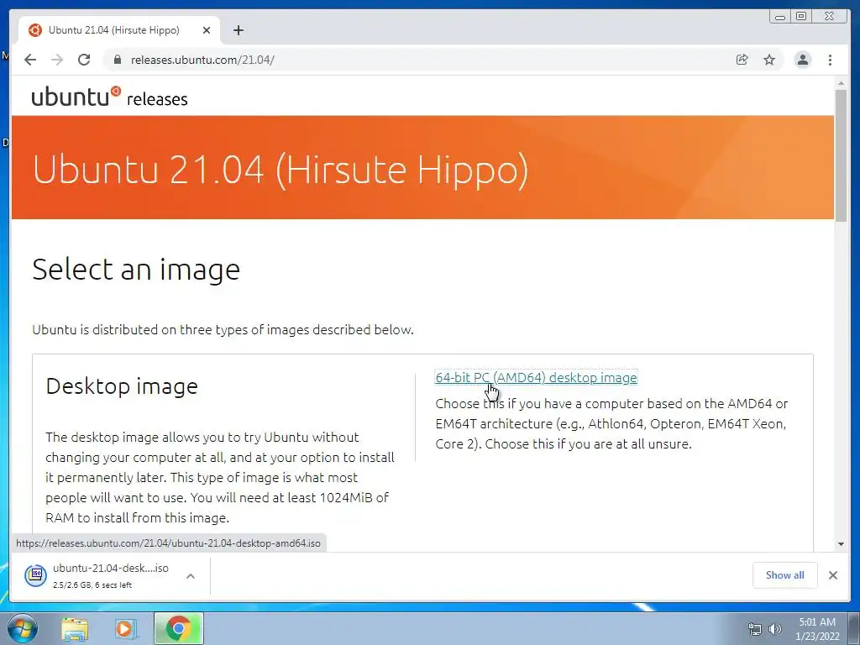Click Show all downloads button
The height and width of the screenshot is (645, 860).
tap(785, 574)
